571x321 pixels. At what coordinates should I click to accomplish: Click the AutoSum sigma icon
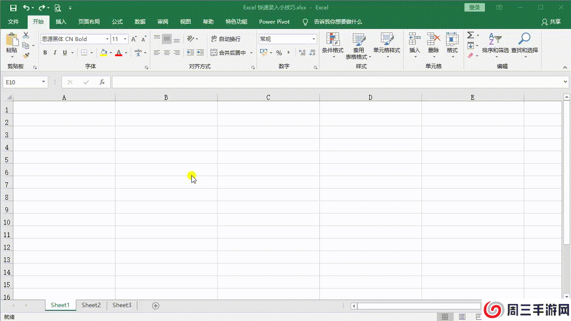coord(470,35)
